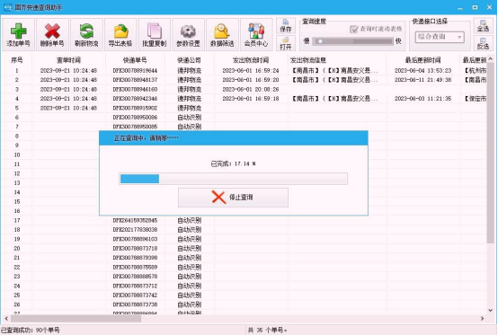The image size is (498, 335).
Task: Click the 打开 open file icon
Action: coord(286,43)
